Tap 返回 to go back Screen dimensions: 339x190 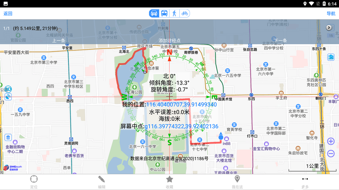pyautogui.click(x=8, y=14)
